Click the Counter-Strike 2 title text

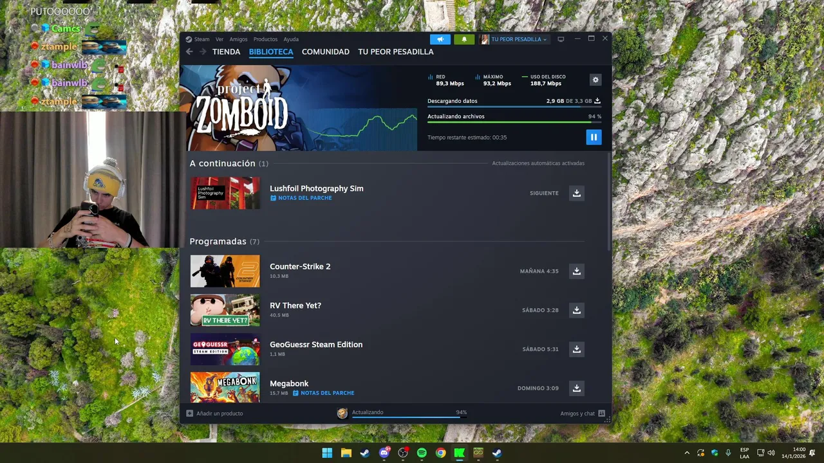click(300, 266)
